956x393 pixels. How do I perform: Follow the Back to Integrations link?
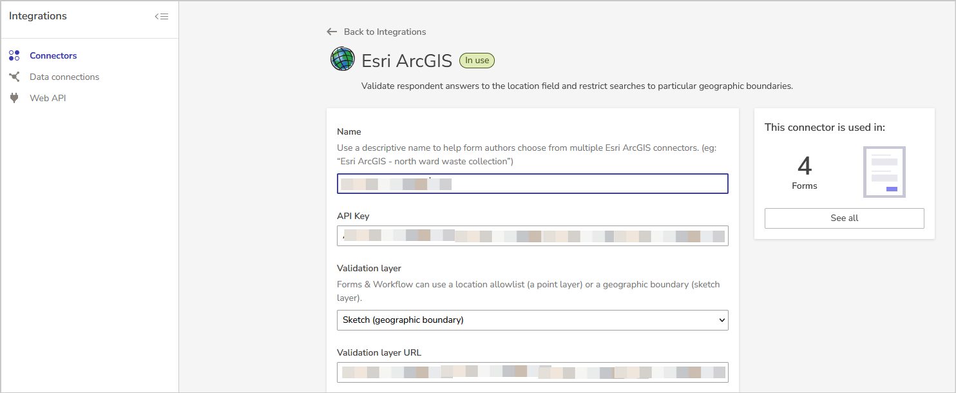(x=385, y=31)
